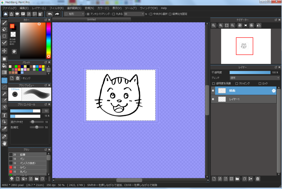The image size is (282, 189).
Task: Zoom out using the Navigator magnifier-minus icon
Action: click(x=232, y=26)
